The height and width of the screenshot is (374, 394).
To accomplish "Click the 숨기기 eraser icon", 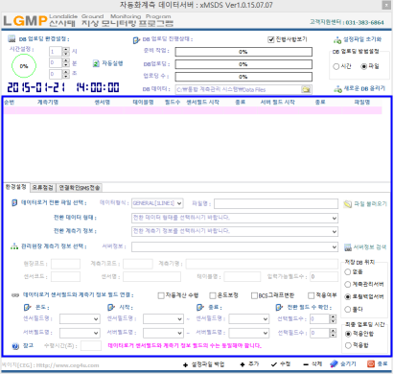I will coord(334,363).
